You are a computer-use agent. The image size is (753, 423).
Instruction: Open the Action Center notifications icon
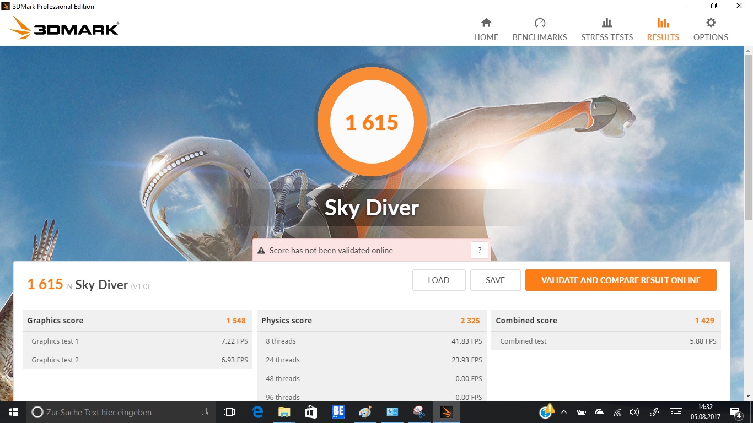click(736, 412)
